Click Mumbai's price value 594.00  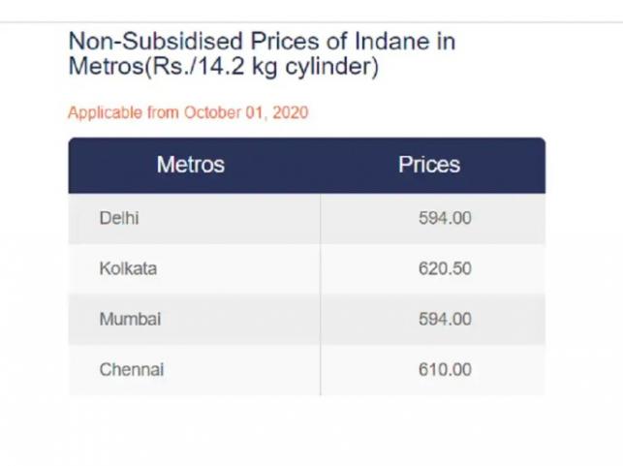click(445, 319)
